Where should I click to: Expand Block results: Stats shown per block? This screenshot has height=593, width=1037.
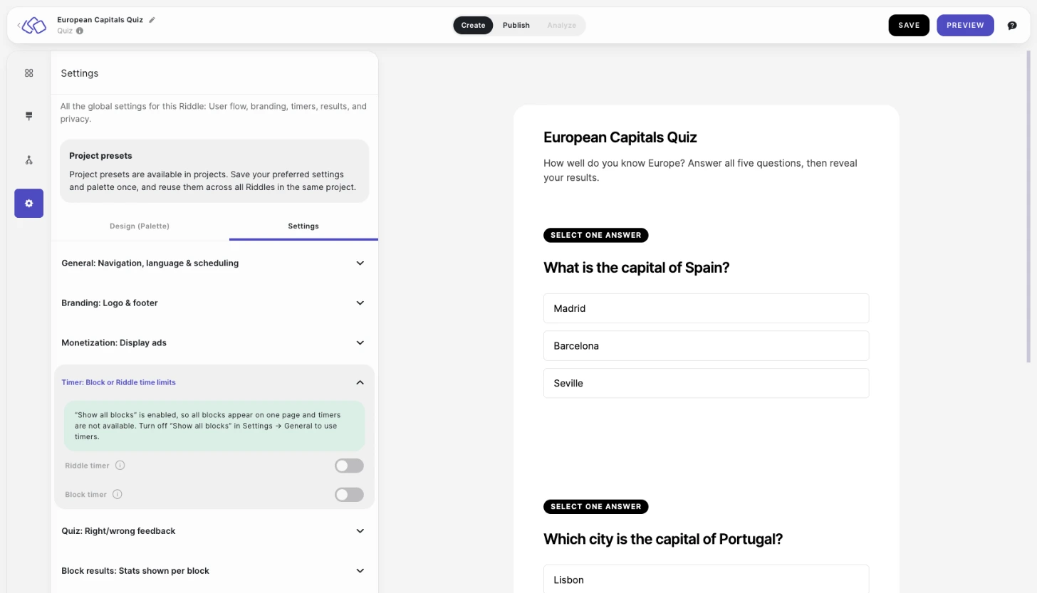214,570
